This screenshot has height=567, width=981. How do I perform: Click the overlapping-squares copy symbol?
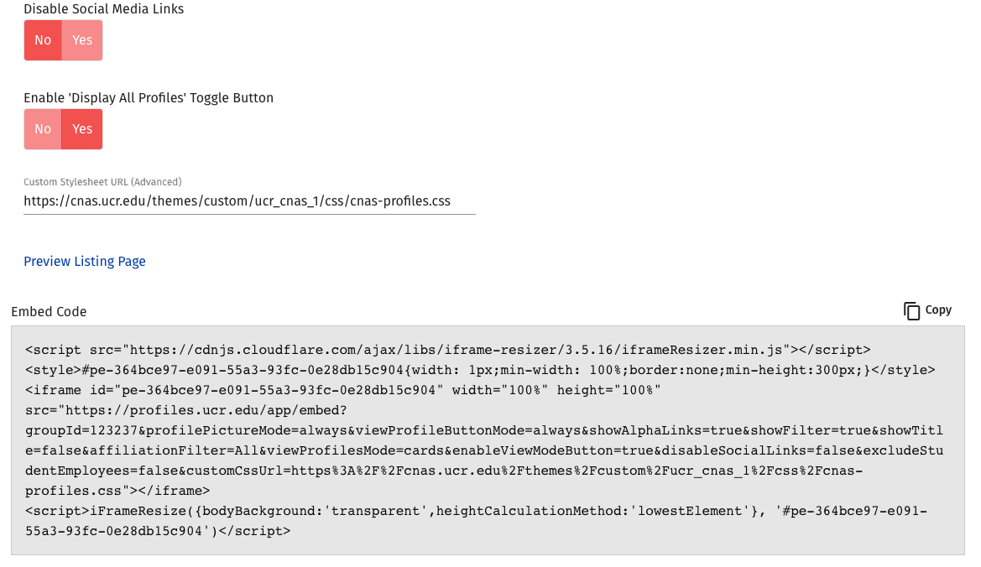point(911,310)
